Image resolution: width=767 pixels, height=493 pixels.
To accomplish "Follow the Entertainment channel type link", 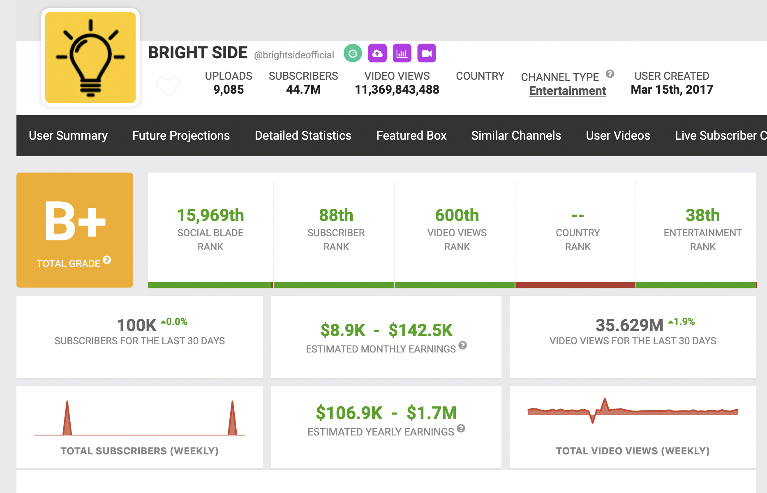I will tap(568, 91).
